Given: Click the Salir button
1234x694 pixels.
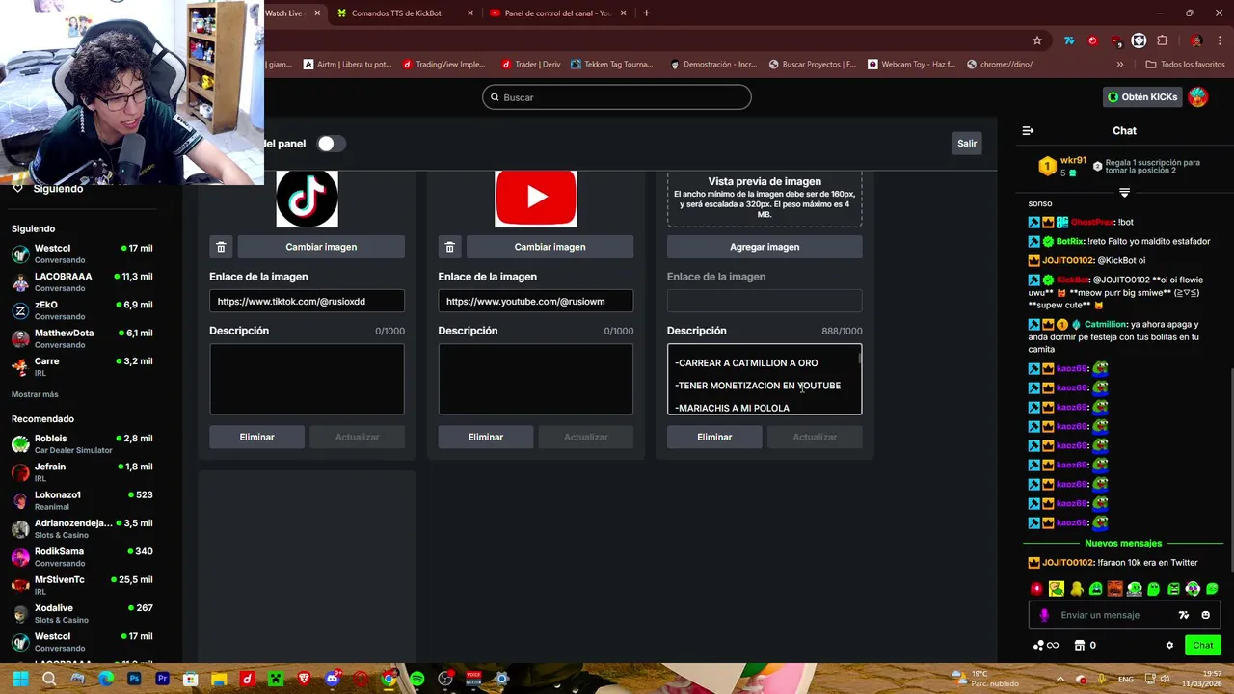Looking at the screenshot, I should (x=967, y=144).
